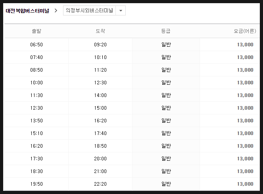Click the chevron next to 대전복합버스터미널
263x194 pixels.
(x=56, y=11)
